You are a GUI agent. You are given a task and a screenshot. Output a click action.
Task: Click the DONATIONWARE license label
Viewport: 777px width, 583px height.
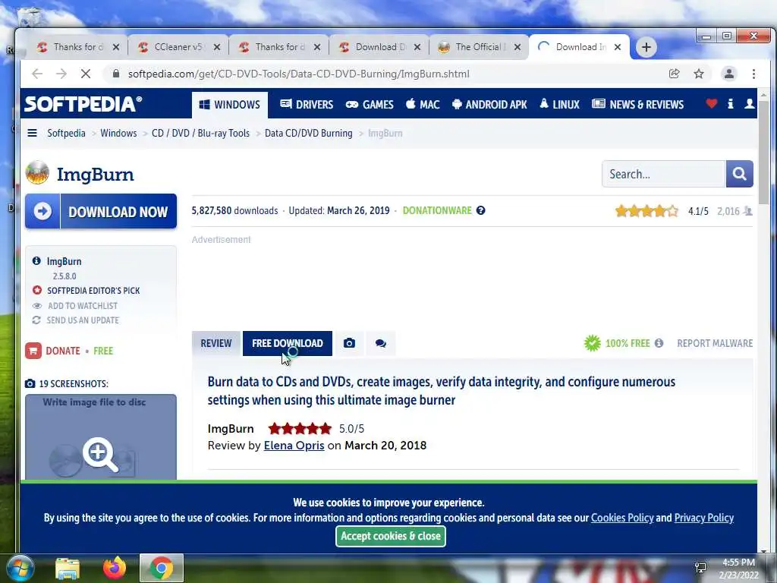tap(437, 211)
